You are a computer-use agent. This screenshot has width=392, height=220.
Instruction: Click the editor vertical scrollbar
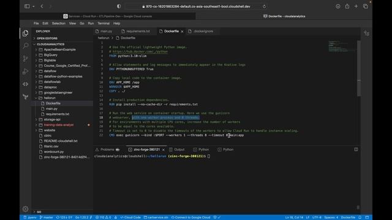(x=359, y=68)
